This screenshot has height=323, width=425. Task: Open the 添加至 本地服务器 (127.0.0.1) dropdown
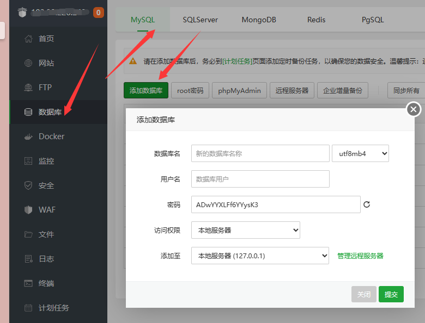click(x=260, y=256)
